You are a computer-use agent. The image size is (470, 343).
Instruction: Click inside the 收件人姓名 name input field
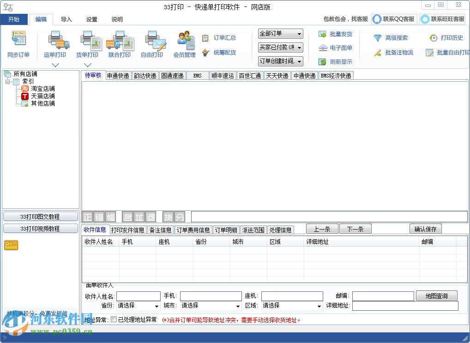click(x=139, y=296)
